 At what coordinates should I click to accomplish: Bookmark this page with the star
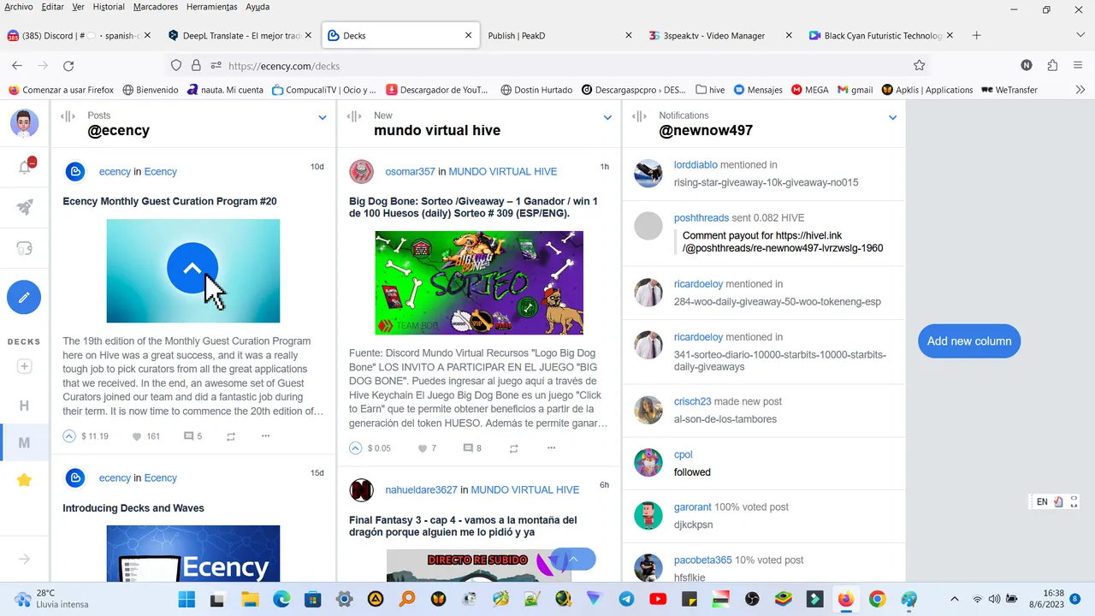click(919, 65)
